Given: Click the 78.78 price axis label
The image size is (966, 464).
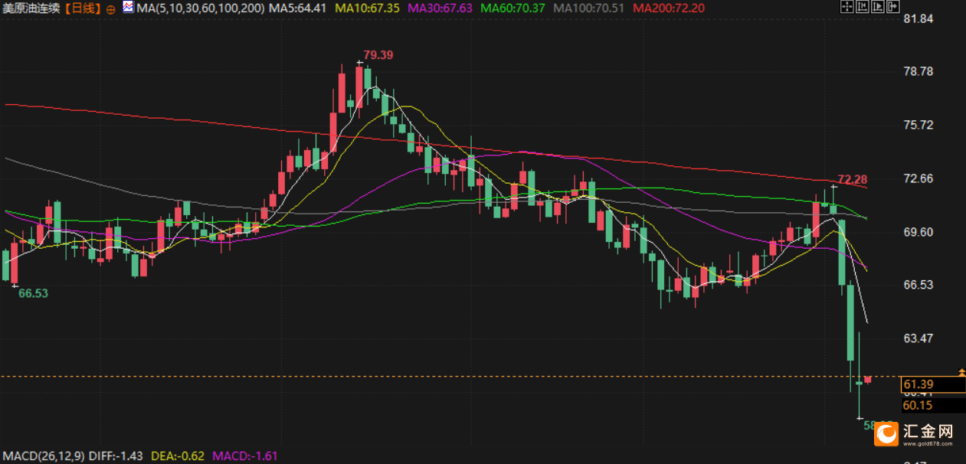Looking at the screenshot, I should 919,71.
